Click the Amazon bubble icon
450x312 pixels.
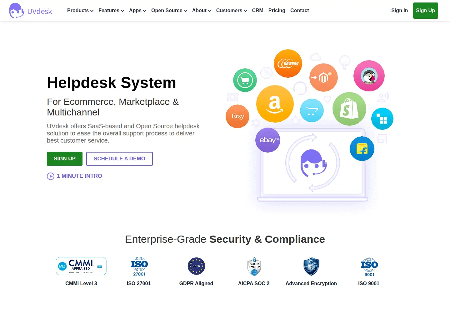coord(275,104)
